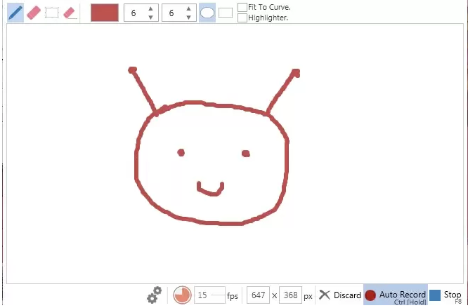Open the red pen color swatch
This screenshot has height=308, width=468.
105,13
